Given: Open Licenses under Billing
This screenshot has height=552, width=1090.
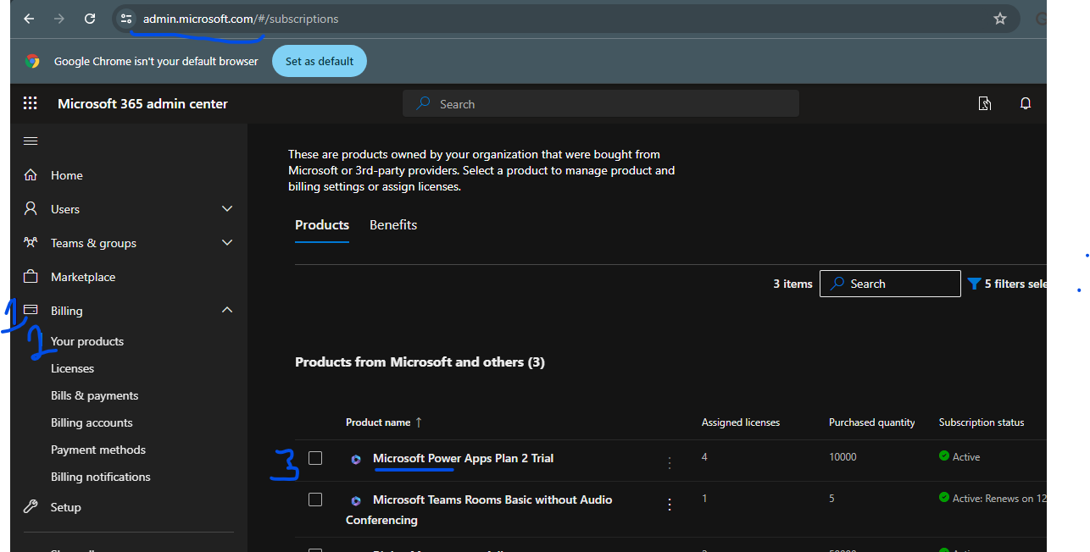Looking at the screenshot, I should coord(72,368).
